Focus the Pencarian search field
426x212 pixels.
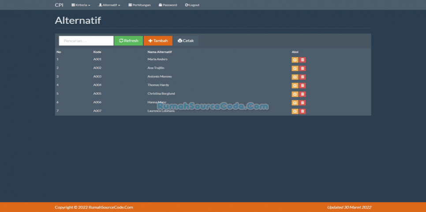click(x=86, y=40)
